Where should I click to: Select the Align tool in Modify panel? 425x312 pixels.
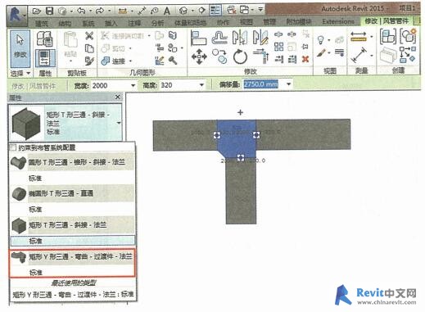point(198,38)
